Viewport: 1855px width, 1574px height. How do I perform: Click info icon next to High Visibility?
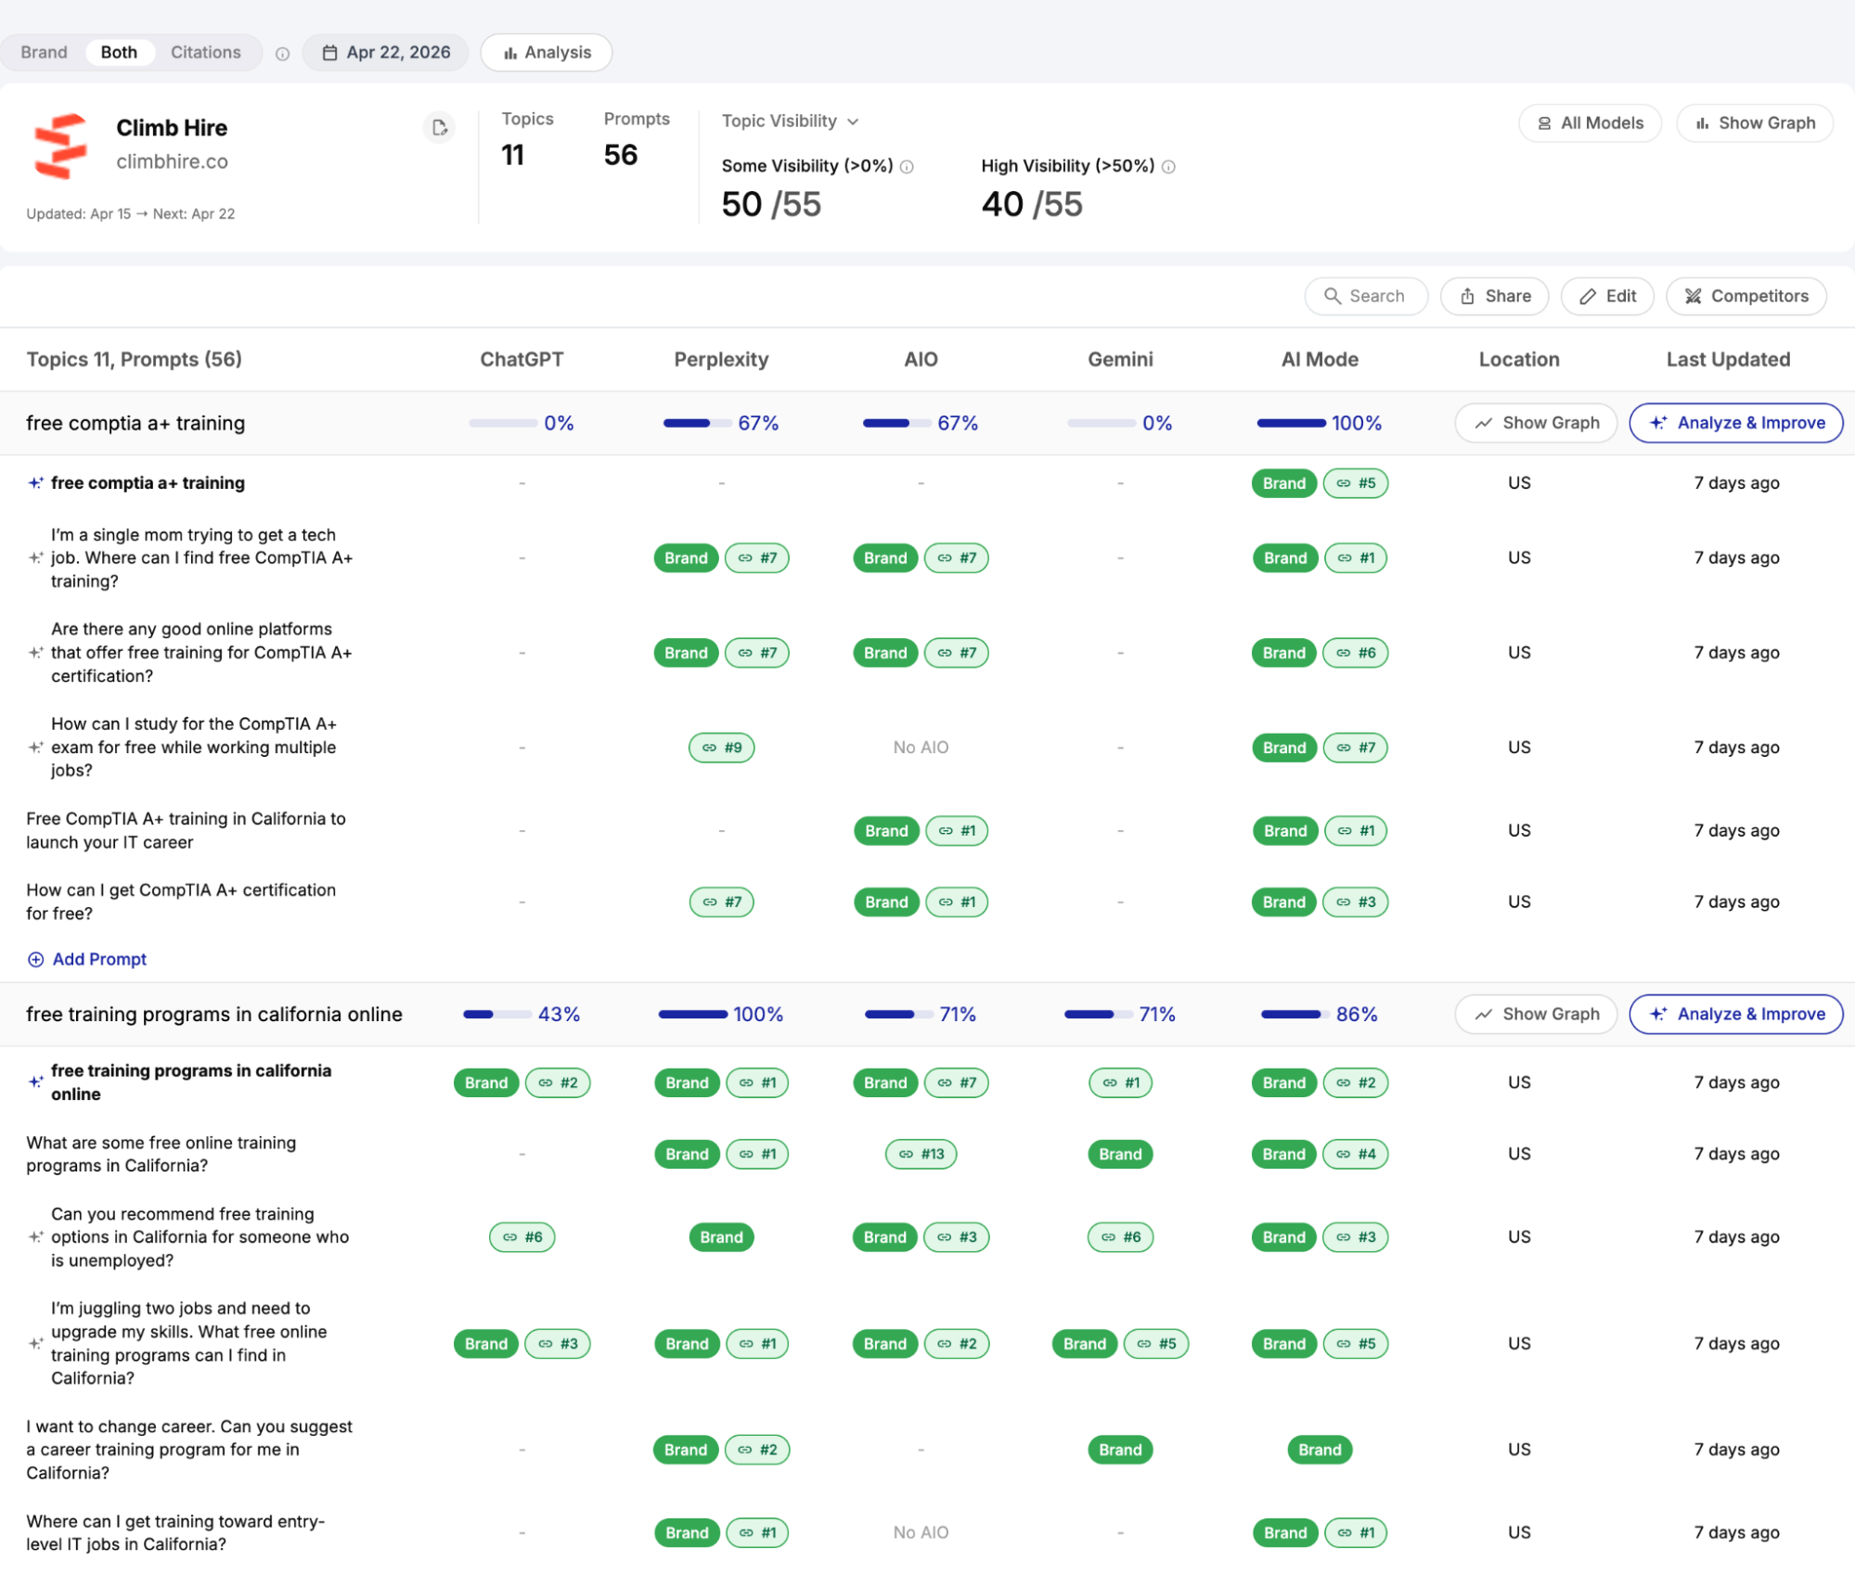(1168, 167)
